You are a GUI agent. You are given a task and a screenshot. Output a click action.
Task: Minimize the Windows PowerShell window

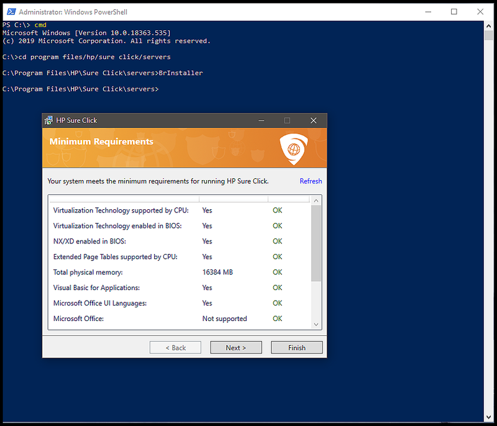pyautogui.click(x=428, y=12)
